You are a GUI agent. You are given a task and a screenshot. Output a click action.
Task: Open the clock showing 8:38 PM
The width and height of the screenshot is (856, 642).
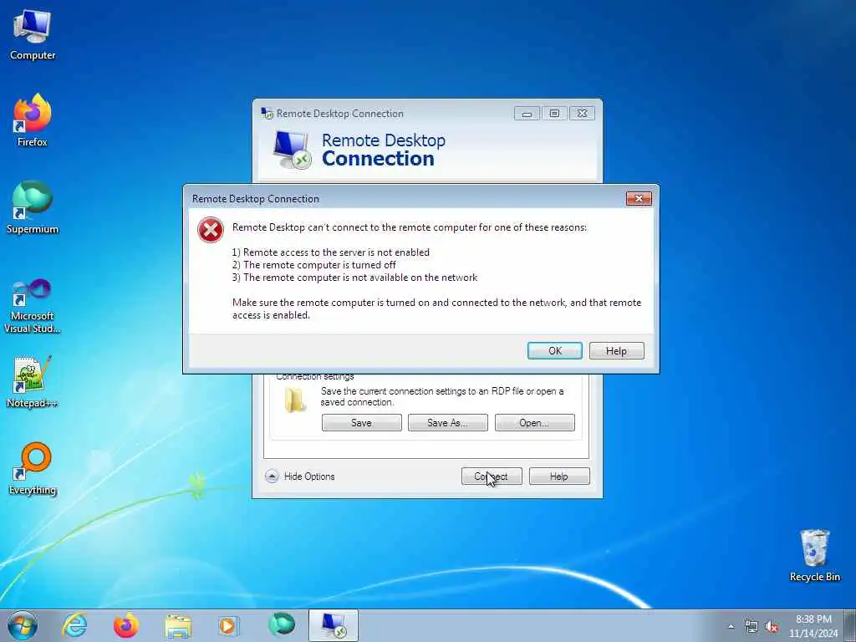click(x=813, y=626)
